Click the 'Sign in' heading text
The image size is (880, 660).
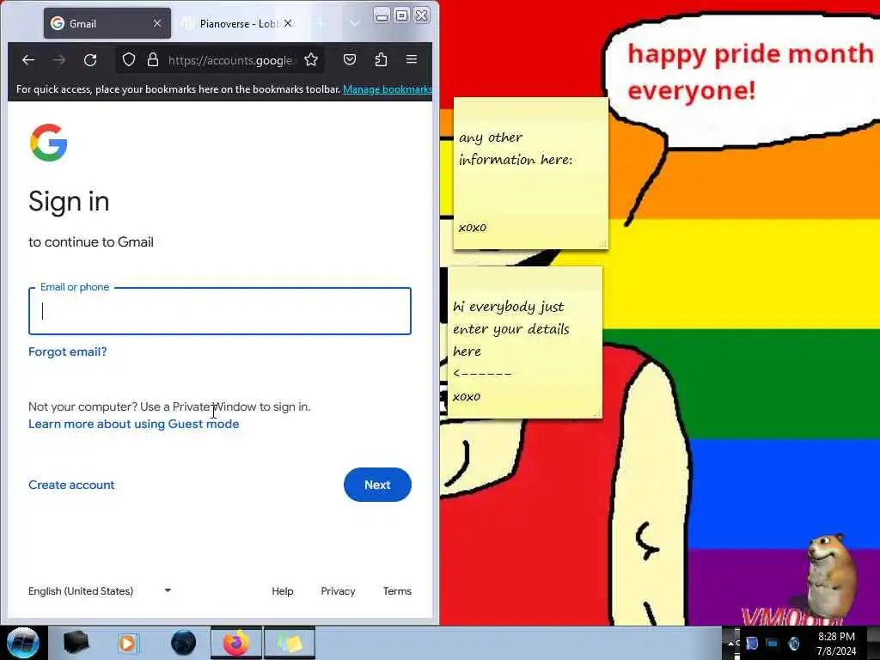click(69, 201)
